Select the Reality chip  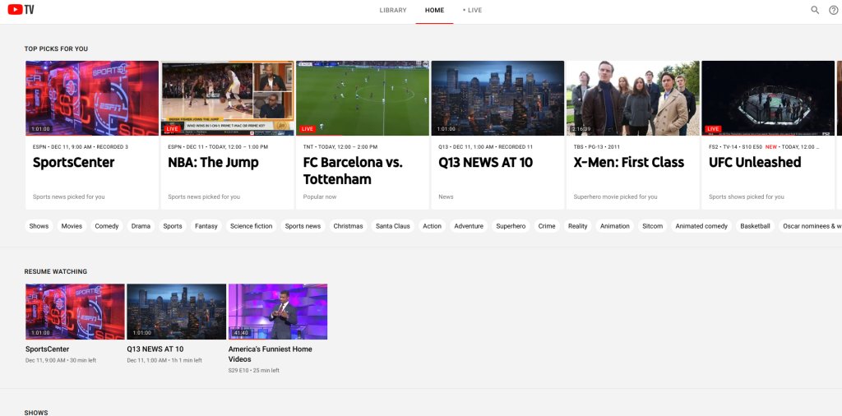tap(578, 226)
